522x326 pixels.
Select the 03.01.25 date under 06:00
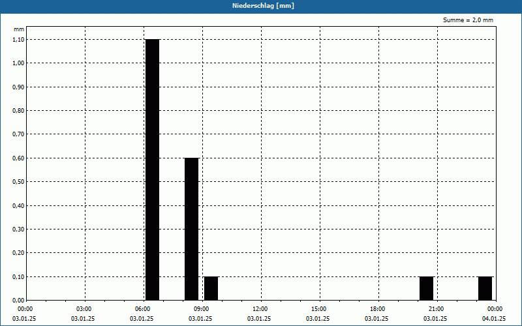(142, 319)
